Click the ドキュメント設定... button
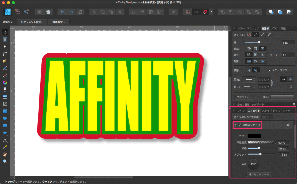 [32, 22]
